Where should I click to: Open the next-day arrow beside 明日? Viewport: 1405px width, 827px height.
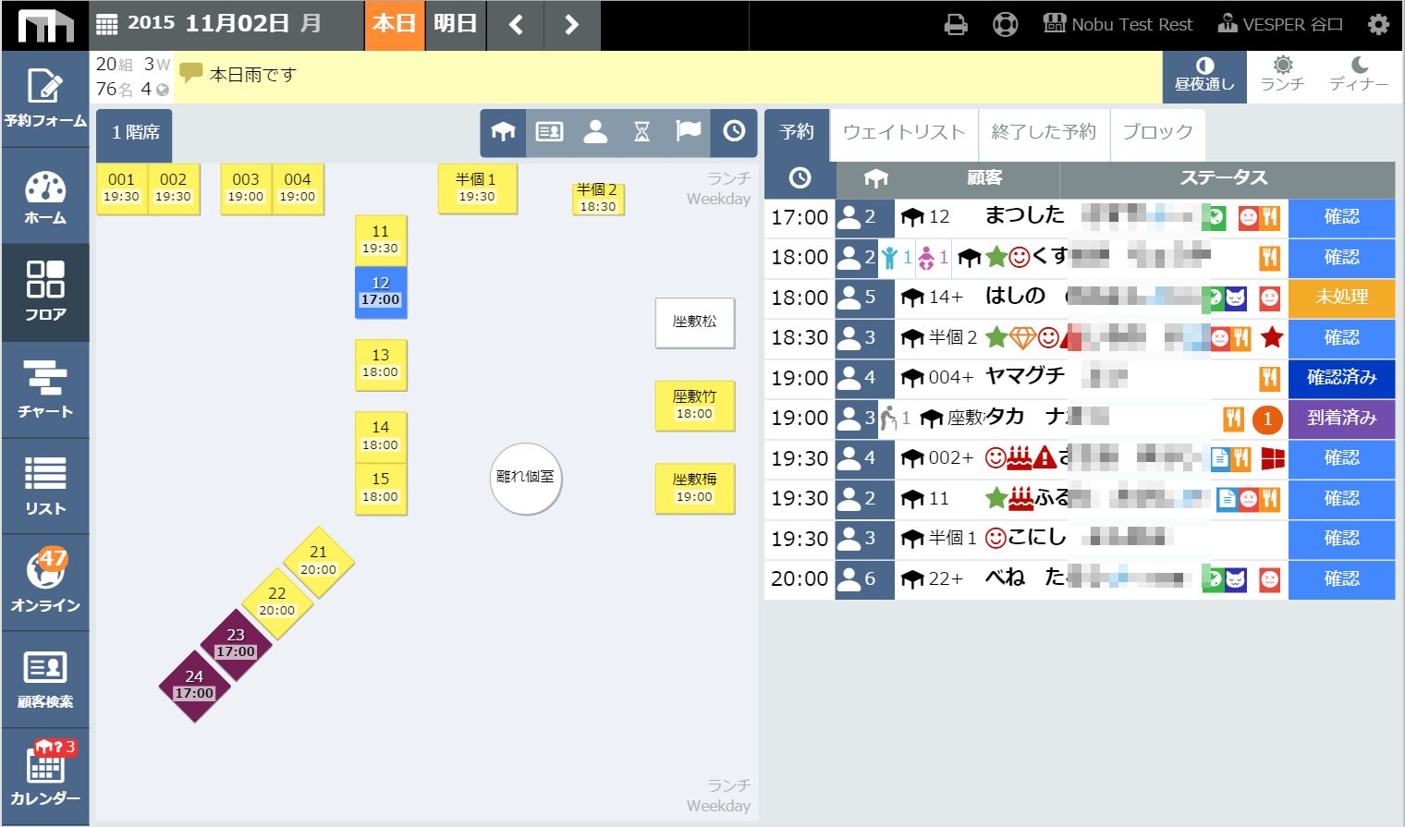click(571, 26)
